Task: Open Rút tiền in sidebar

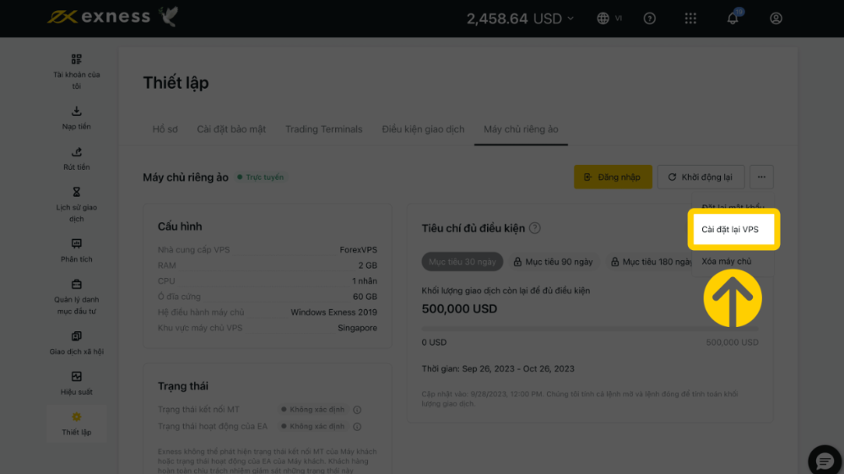Action: click(77, 159)
